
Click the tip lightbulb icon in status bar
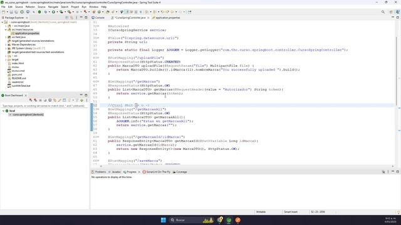click(398, 212)
